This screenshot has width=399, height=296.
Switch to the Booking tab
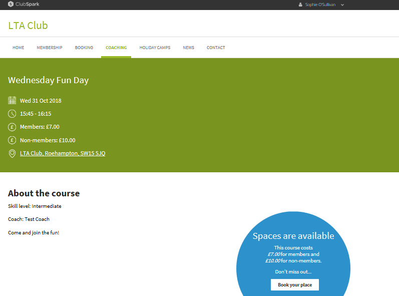click(x=84, y=48)
